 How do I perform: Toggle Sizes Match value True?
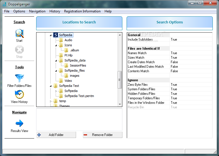191,58
